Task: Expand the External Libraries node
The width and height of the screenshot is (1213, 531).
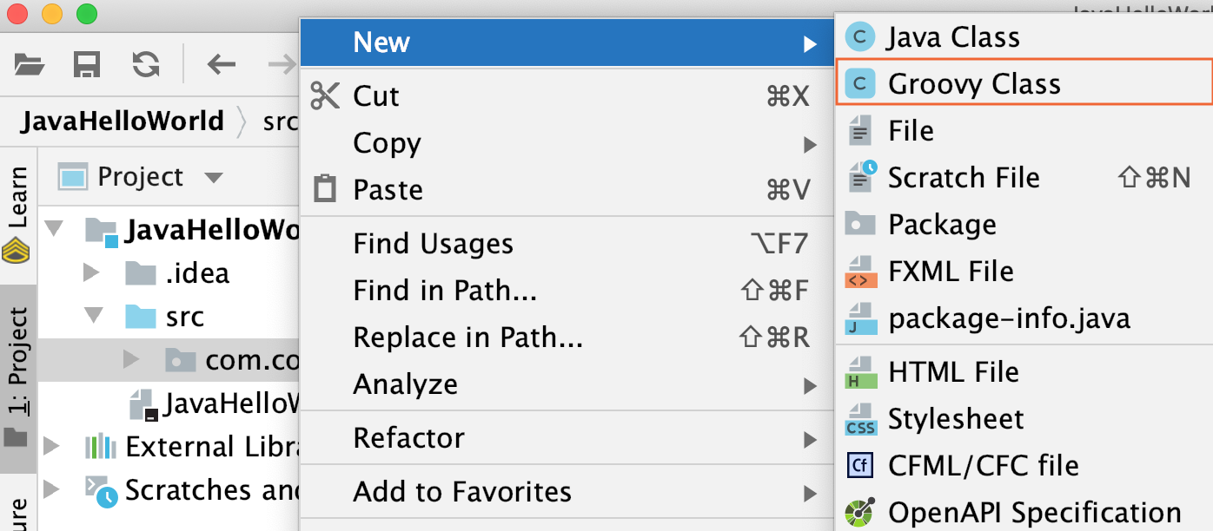Action: (51, 447)
